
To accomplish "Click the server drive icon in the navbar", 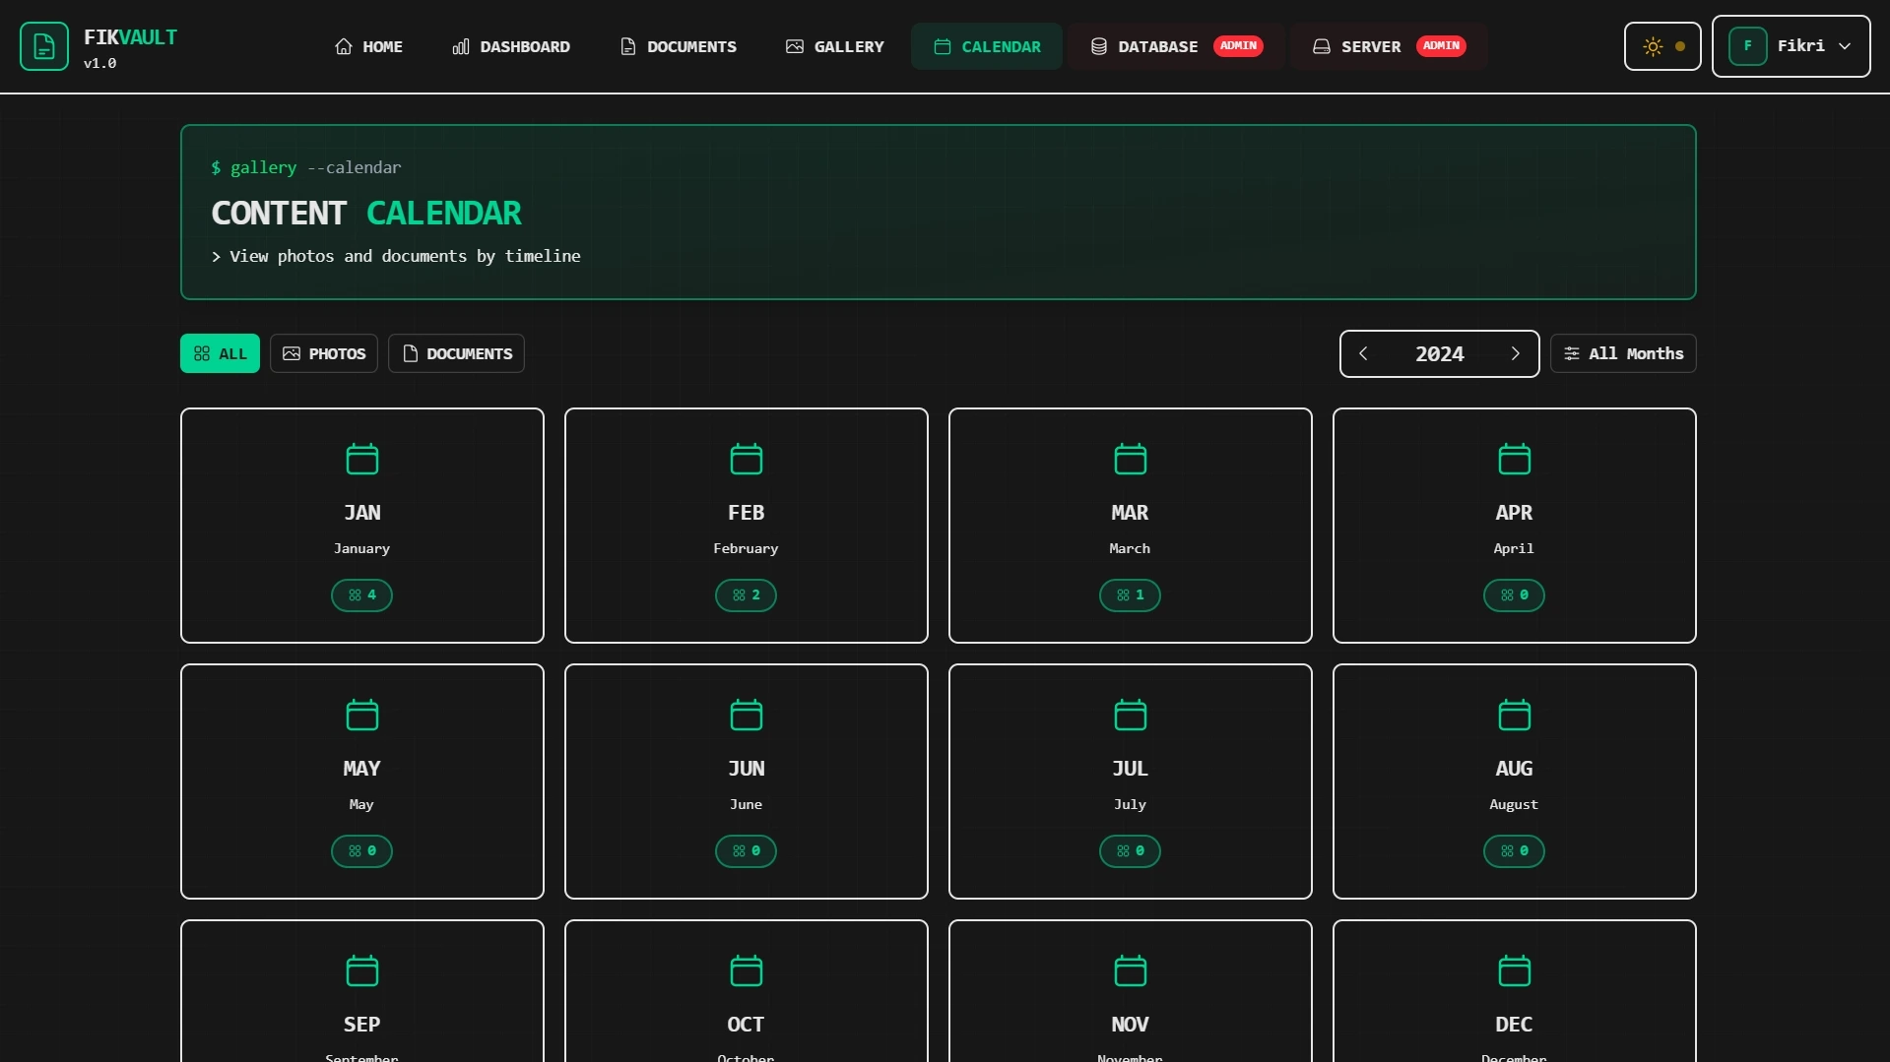I will (x=1322, y=46).
